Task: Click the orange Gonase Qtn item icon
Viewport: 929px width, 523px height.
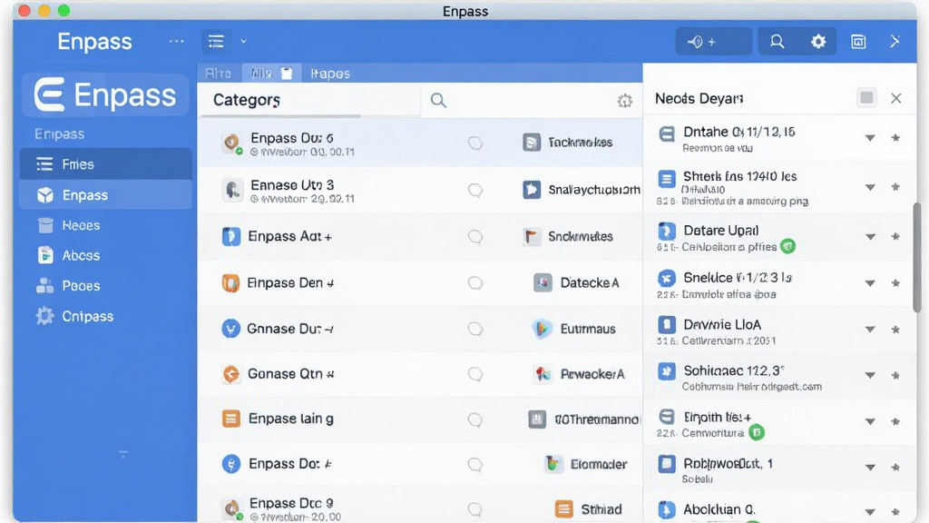Action: point(230,373)
